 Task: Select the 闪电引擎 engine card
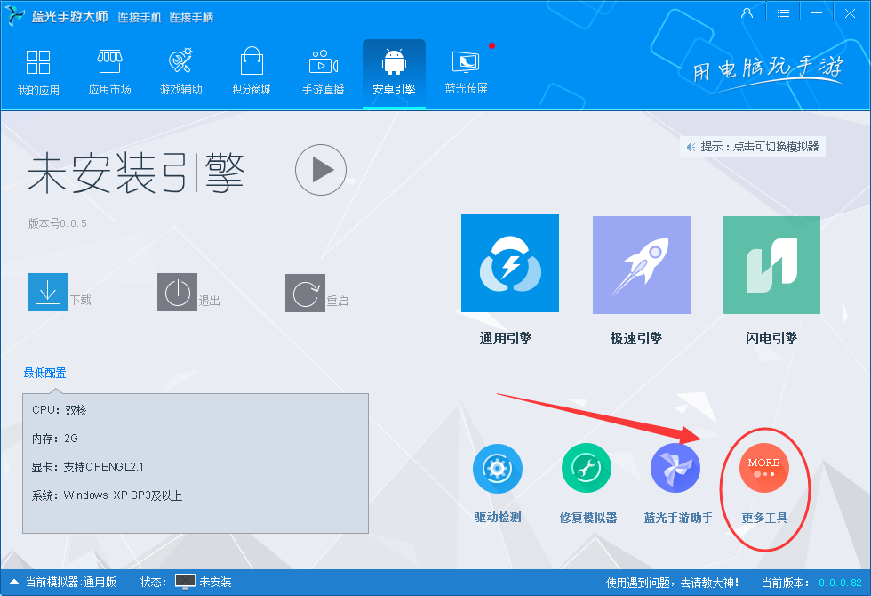pyautogui.click(x=771, y=263)
